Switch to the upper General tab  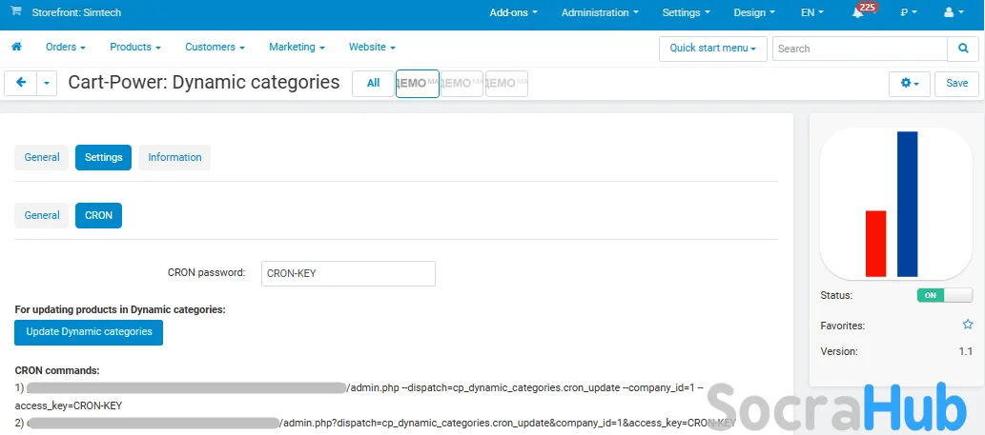pos(41,157)
